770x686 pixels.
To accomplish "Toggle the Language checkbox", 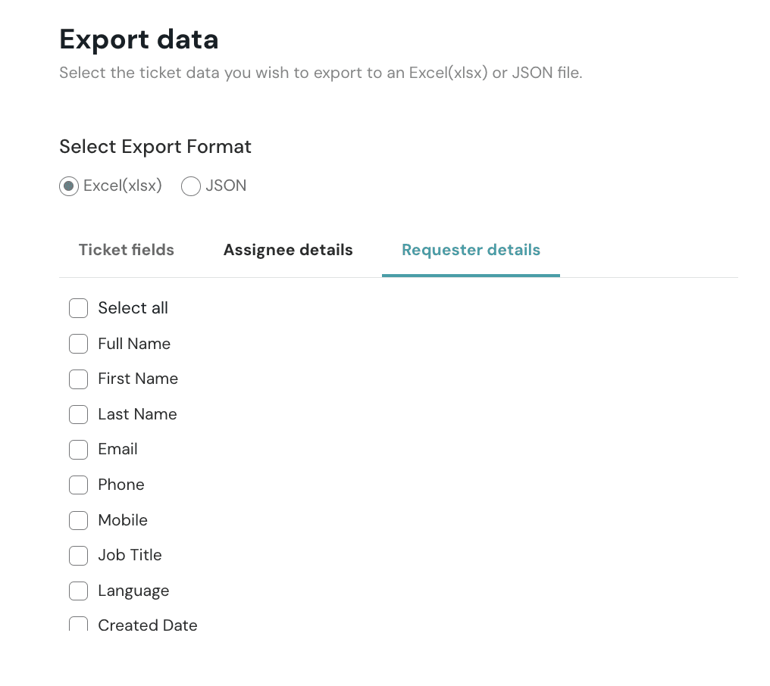I will [x=79, y=591].
